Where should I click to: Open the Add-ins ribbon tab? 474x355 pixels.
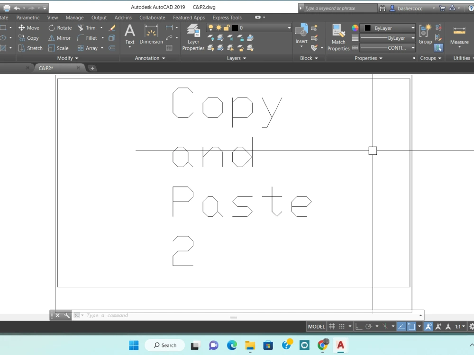[x=123, y=18]
